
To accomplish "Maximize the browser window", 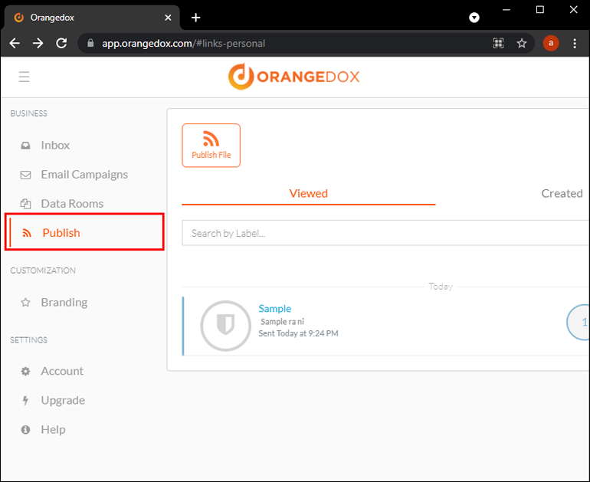I will [x=540, y=10].
